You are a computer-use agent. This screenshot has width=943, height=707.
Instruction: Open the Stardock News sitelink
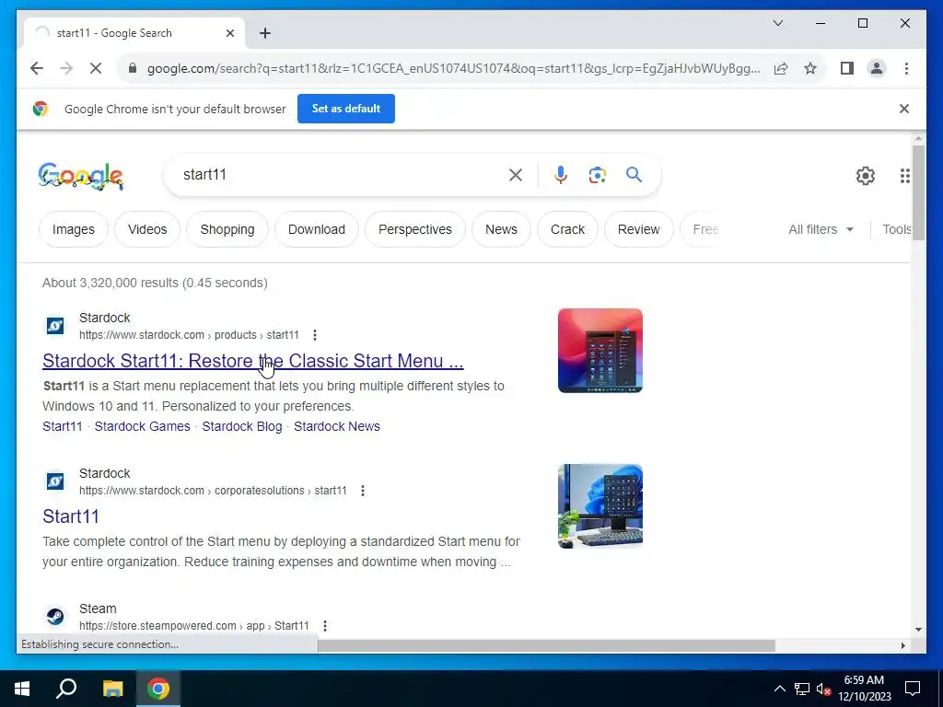tap(337, 426)
